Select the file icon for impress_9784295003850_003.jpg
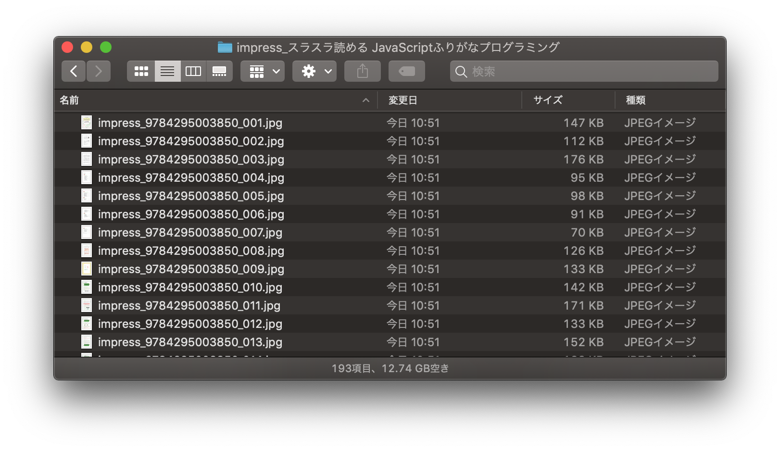 tap(87, 159)
